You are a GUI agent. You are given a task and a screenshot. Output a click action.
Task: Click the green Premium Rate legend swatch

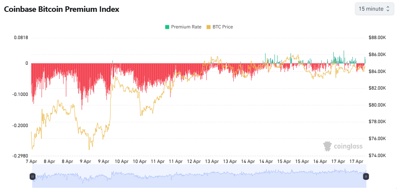167,27
